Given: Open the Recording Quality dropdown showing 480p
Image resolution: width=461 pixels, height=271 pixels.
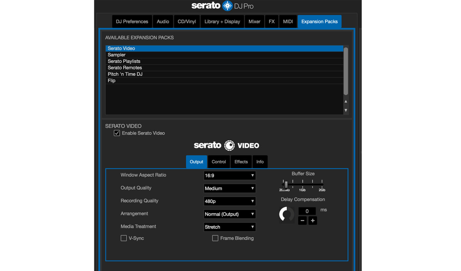Looking at the screenshot, I should [x=230, y=201].
